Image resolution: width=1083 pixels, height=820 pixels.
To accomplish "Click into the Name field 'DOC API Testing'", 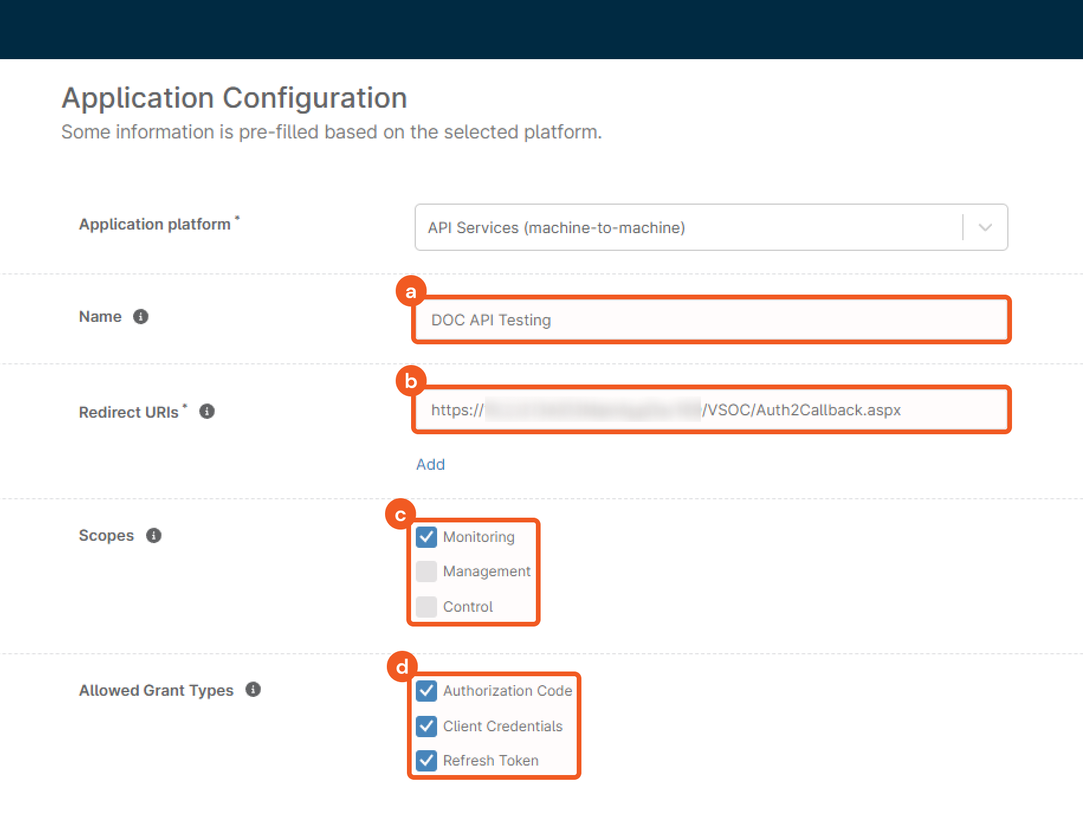I will coord(710,320).
